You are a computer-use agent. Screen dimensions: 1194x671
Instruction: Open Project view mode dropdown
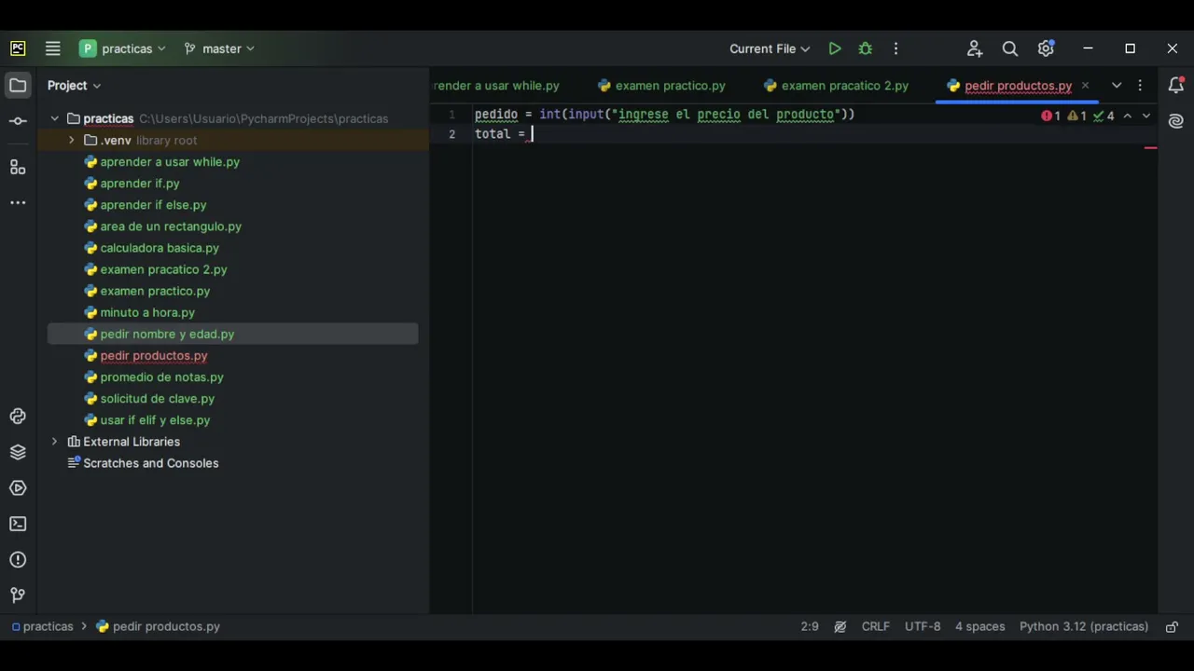click(x=74, y=86)
